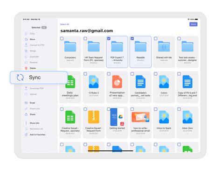The height and width of the screenshot is (170, 221).
Task: Tap the Sync circular arrows icon
Action: 20,78
